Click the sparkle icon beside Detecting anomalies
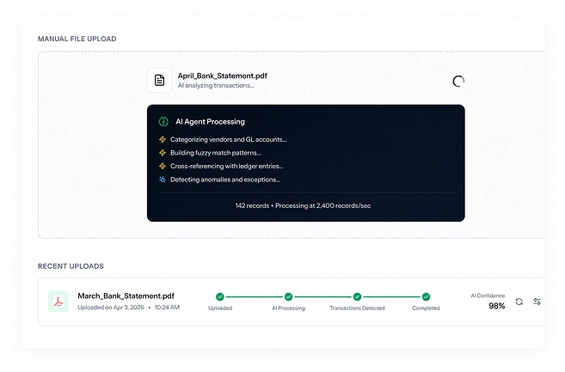The width and height of the screenshot is (565, 372). tap(163, 180)
